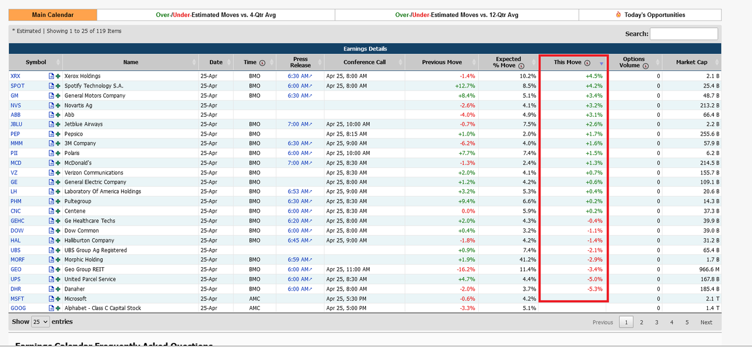Click the Previous pagination button
The image size is (752, 347).
coord(603,322)
